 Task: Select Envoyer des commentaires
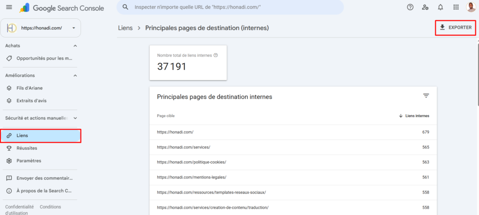point(40,178)
